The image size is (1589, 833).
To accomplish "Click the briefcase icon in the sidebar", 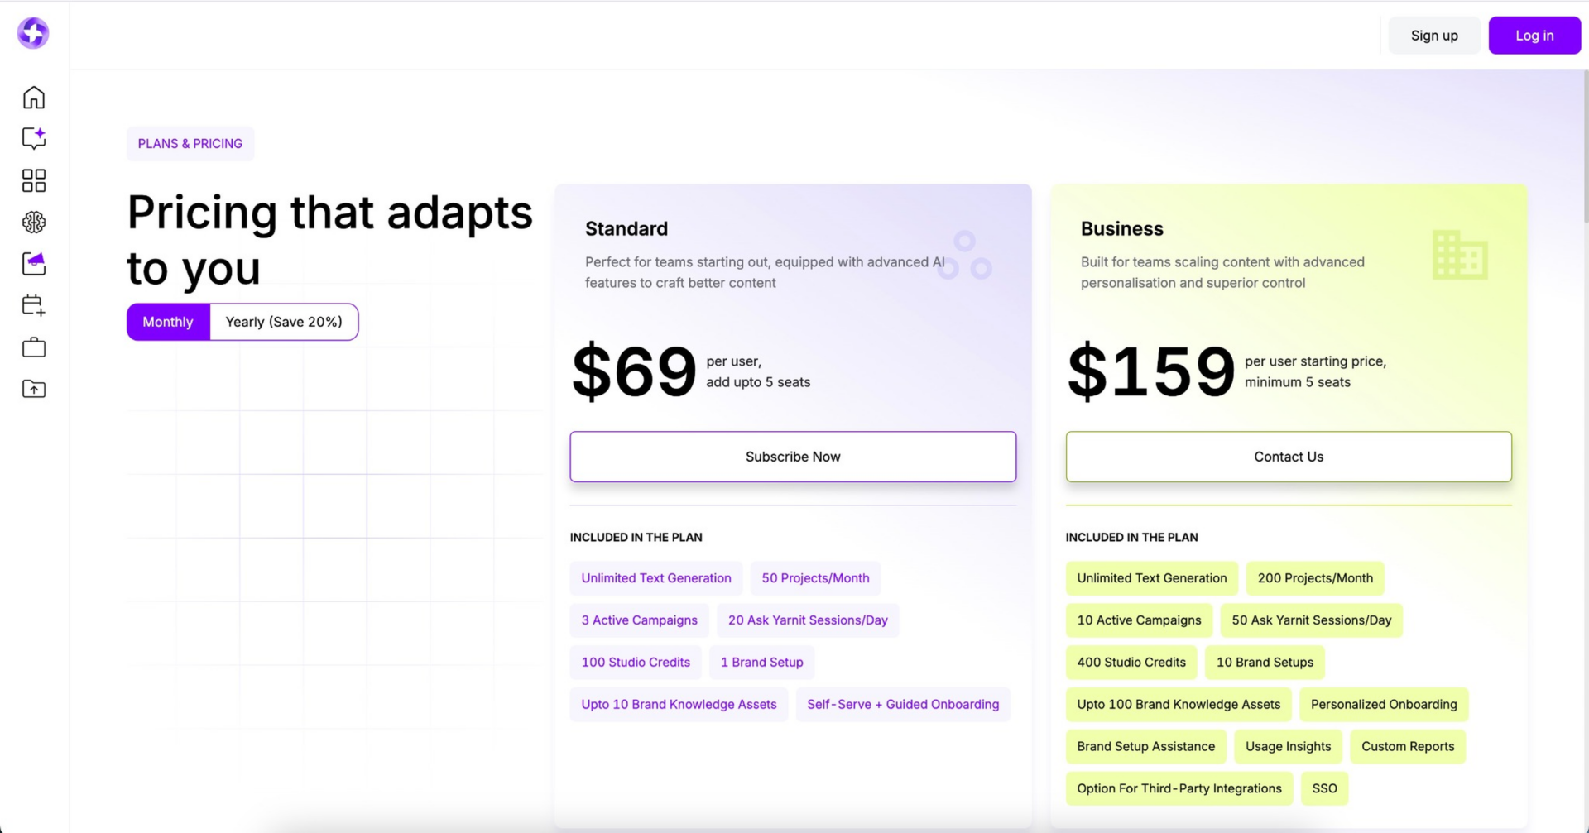I will pyautogui.click(x=33, y=347).
